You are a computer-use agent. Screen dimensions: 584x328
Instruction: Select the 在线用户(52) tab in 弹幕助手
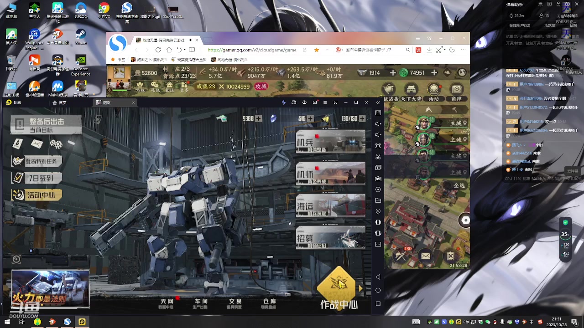520,26
